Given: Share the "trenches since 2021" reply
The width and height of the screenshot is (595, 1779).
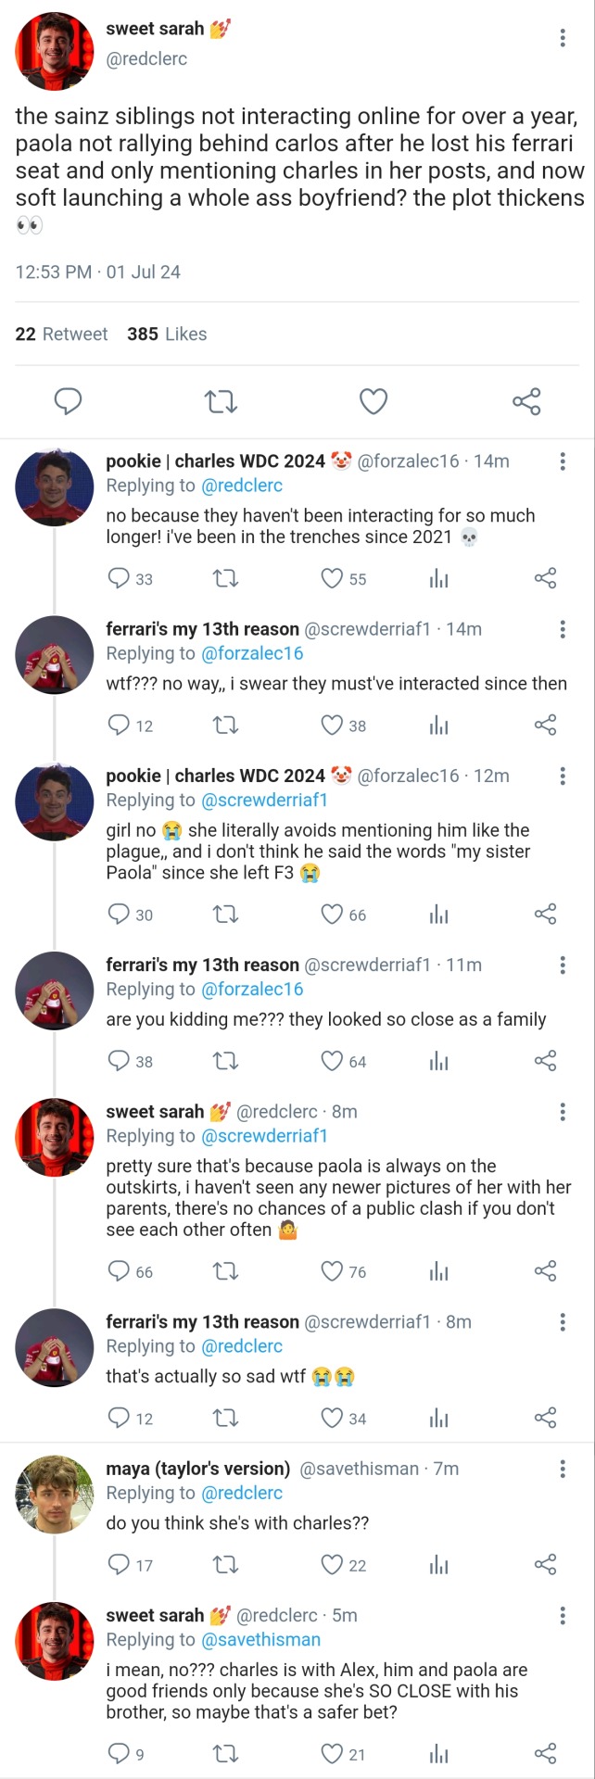Looking at the screenshot, I should (545, 579).
